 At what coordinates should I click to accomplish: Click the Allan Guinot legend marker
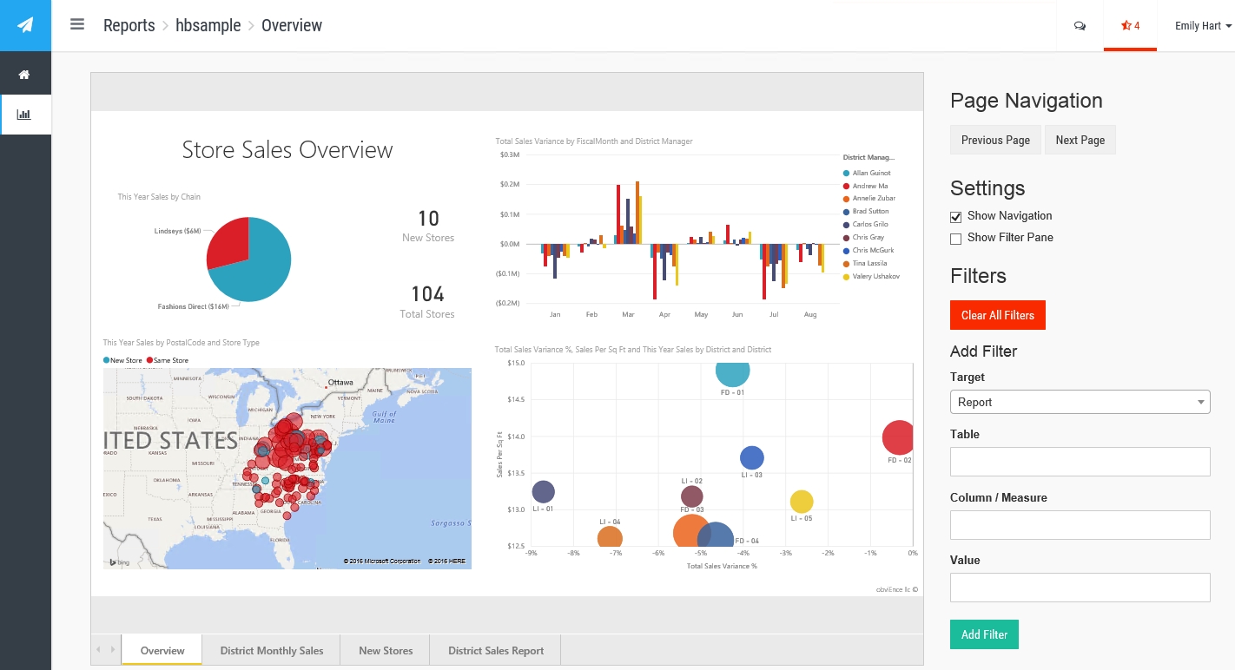click(x=846, y=173)
